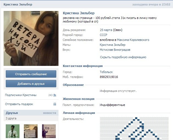Click the hometown link СССР
The width and height of the screenshot is (173, 140).
coord(104,35)
